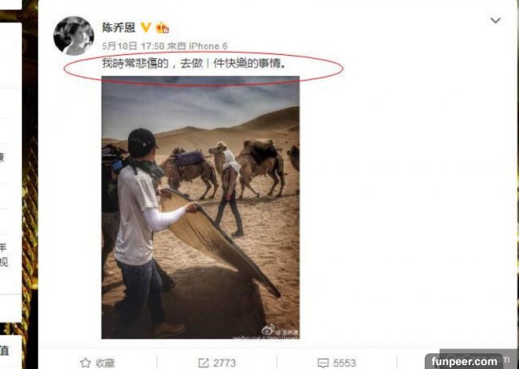Viewport: 519px width, 369px height.
Task: Select the left sidebar item ending in 视
Action: (5, 262)
